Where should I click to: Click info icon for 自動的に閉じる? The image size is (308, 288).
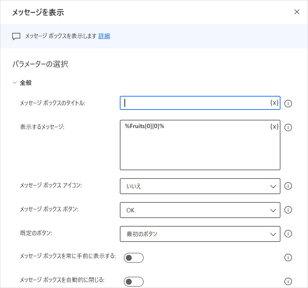coord(288,282)
